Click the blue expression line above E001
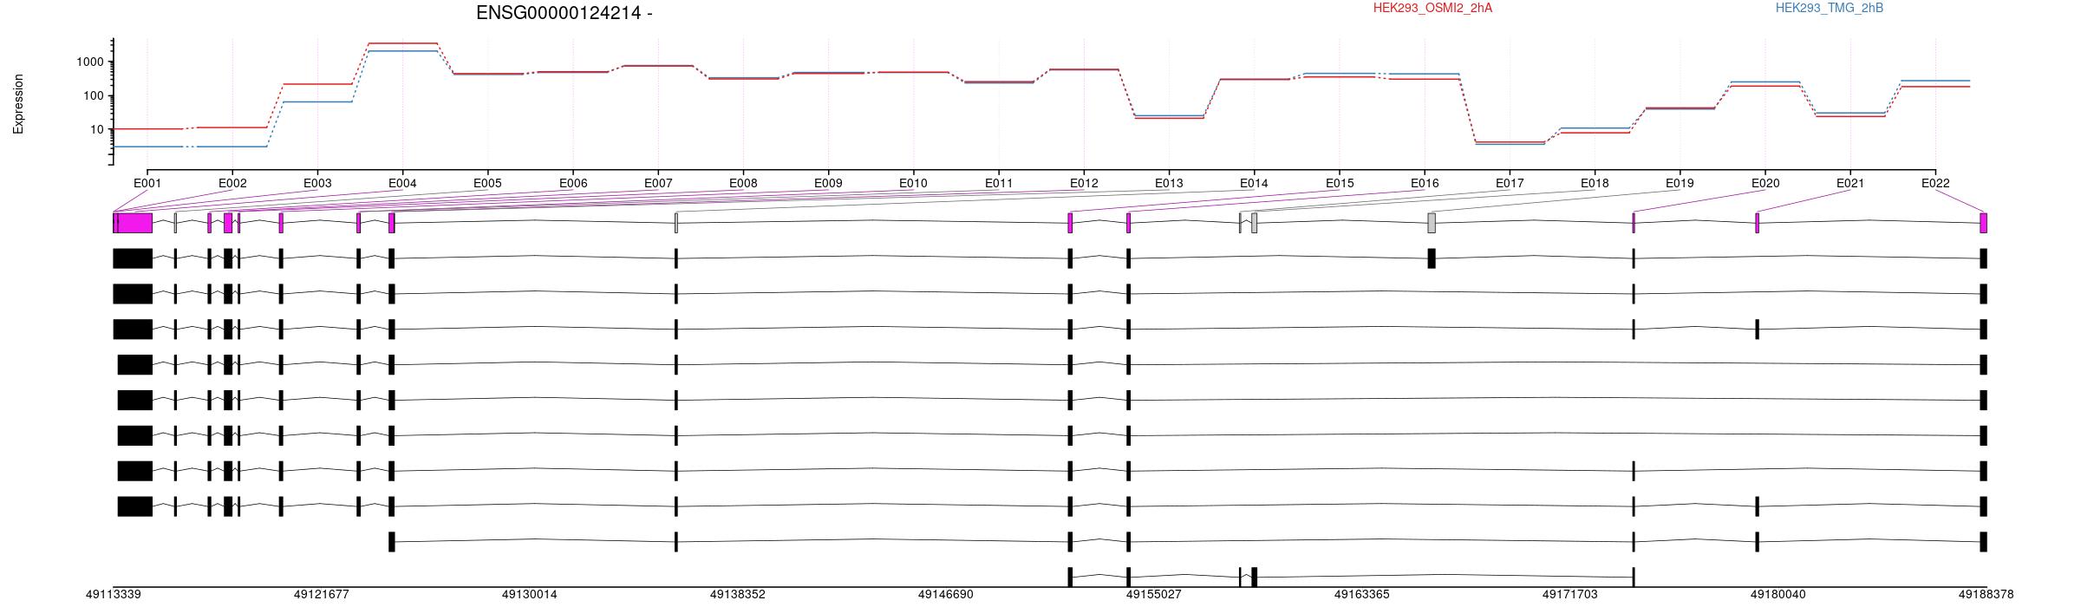 coord(147,147)
